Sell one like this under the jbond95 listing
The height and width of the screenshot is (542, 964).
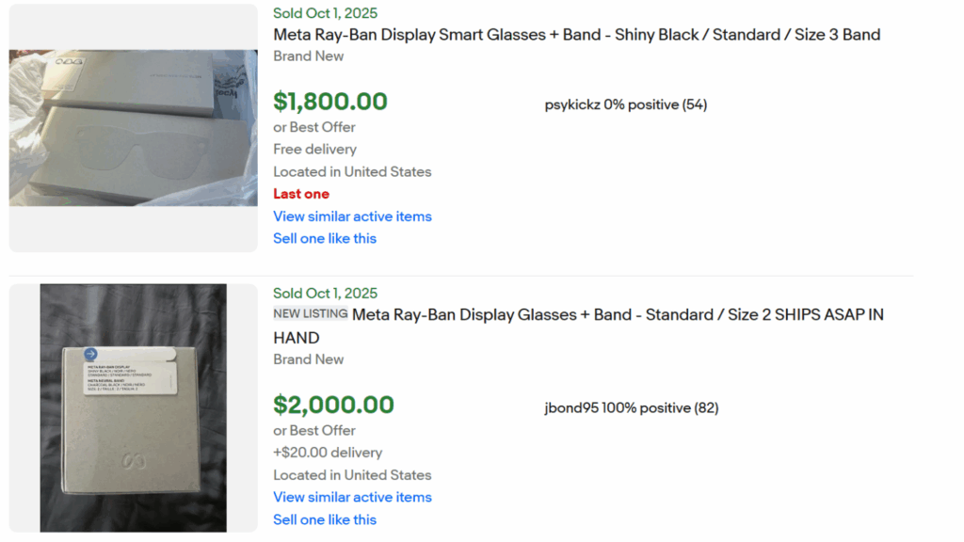tap(324, 519)
